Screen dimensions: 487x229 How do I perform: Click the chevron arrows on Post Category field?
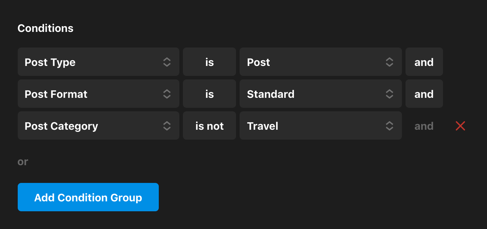(x=167, y=126)
